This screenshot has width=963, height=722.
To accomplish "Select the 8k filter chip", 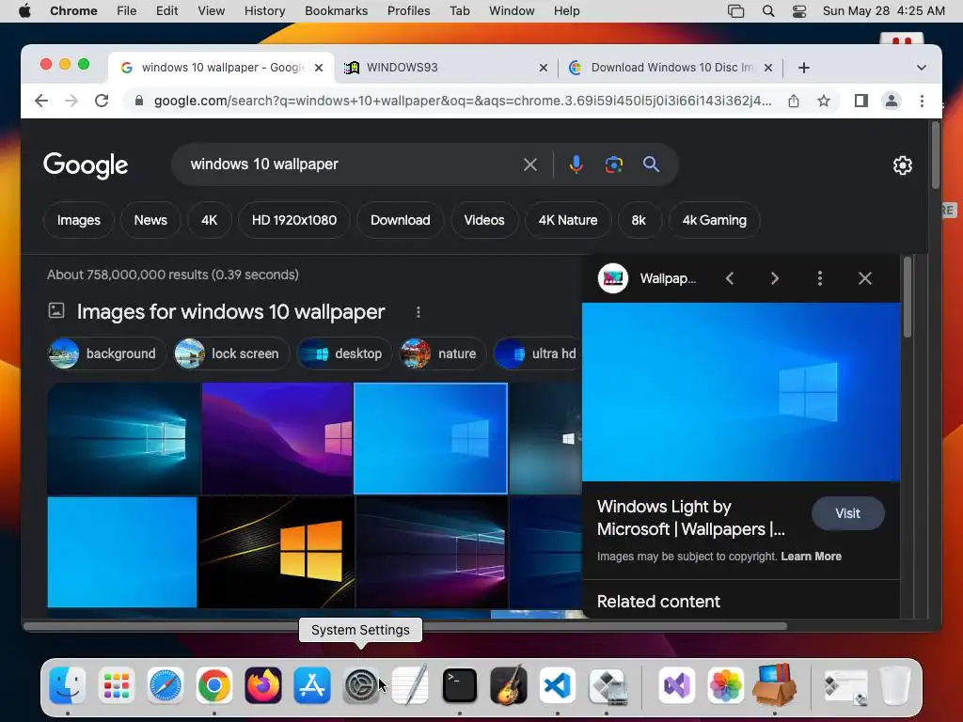I will click(x=639, y=220).
